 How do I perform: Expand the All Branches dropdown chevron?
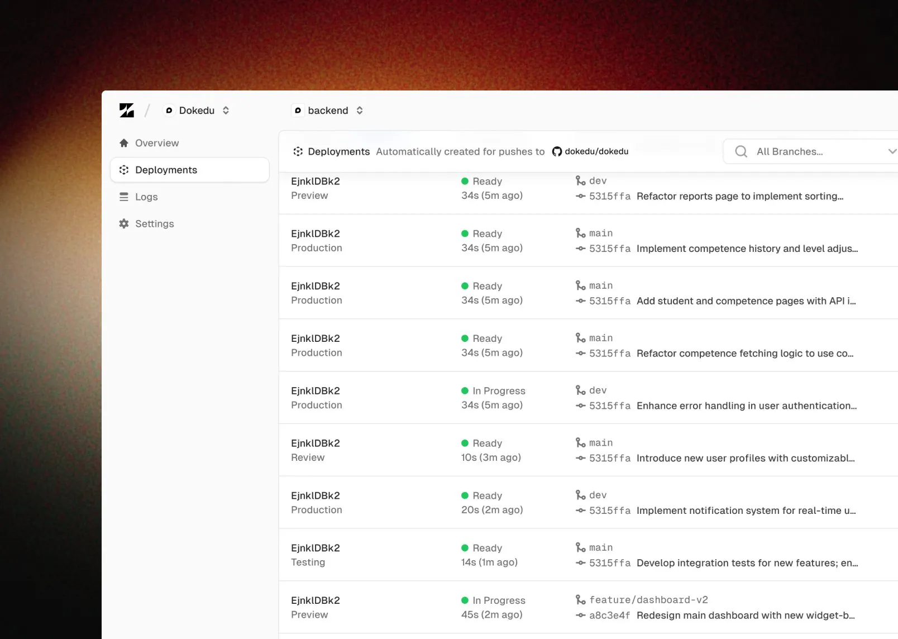point(892,151)
